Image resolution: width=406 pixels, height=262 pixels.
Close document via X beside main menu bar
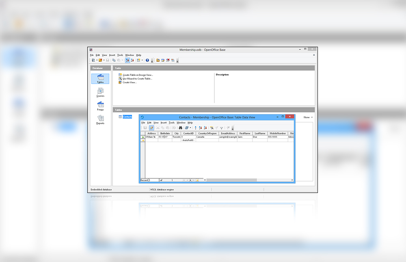(314, 55)
